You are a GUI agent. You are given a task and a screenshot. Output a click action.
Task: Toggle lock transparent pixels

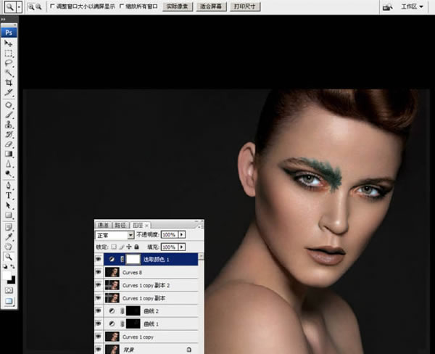[x=114, y=247]
